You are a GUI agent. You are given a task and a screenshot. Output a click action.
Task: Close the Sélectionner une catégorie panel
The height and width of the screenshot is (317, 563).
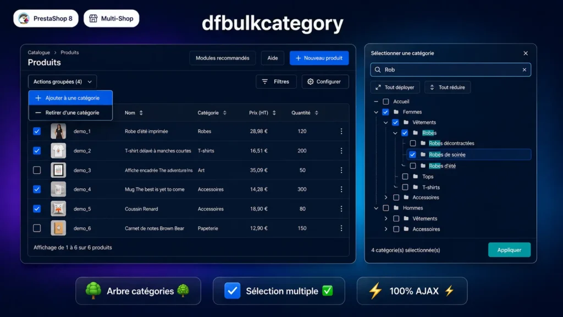pos(526,53)
